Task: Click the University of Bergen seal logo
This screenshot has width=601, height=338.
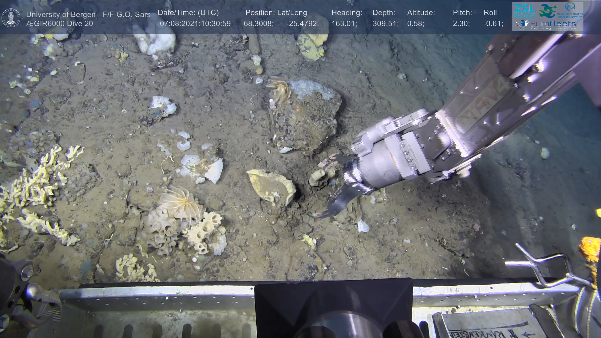Action: [x=11, y=18]
